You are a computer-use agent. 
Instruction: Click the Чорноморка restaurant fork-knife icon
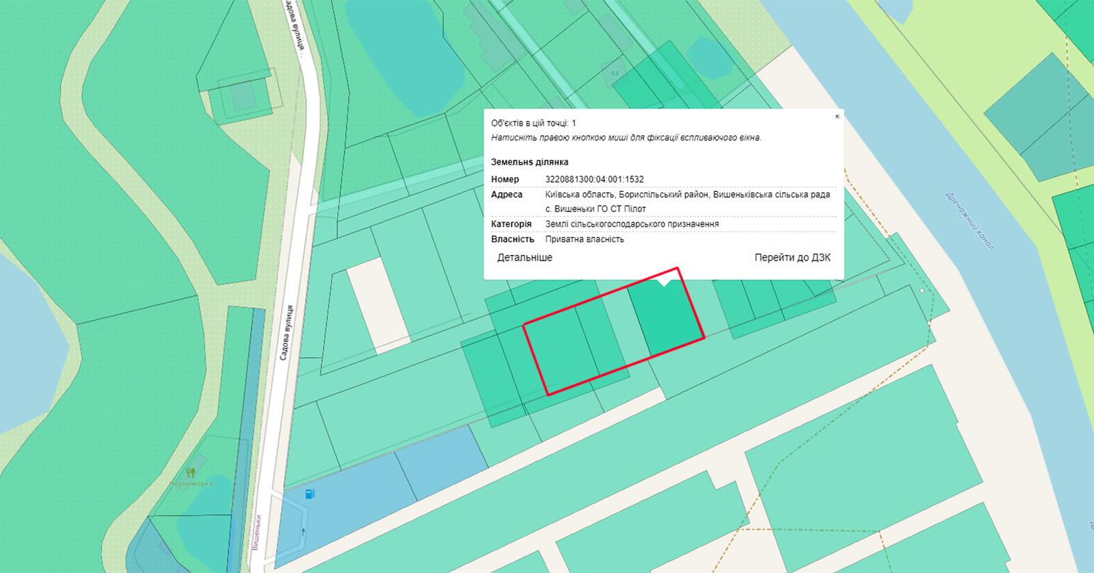(191, 472)
